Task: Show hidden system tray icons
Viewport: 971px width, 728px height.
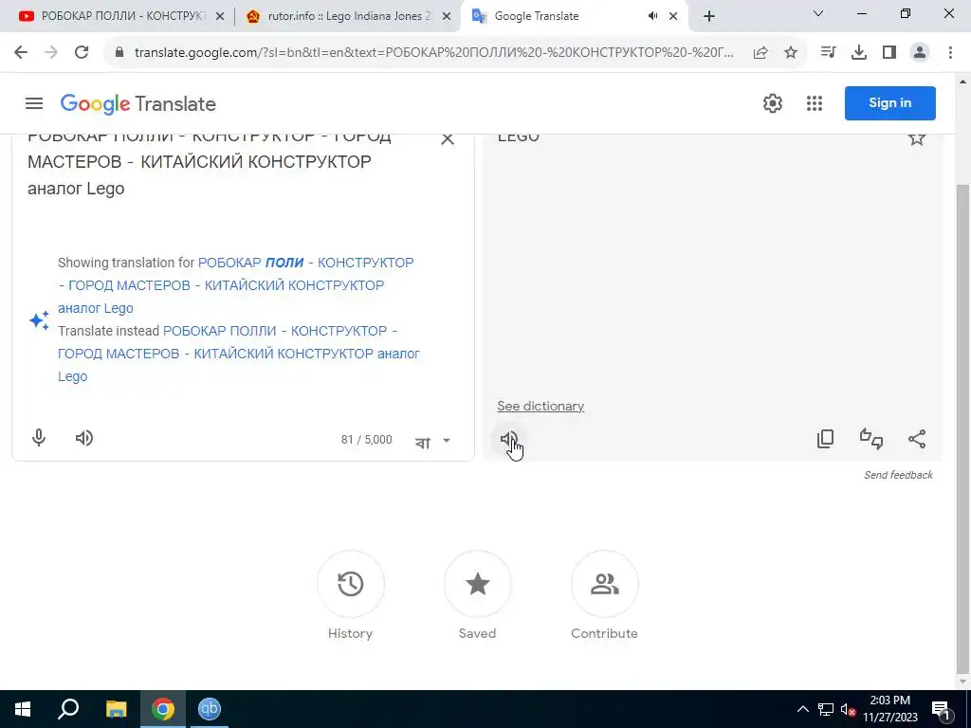Action: point(802,709)
